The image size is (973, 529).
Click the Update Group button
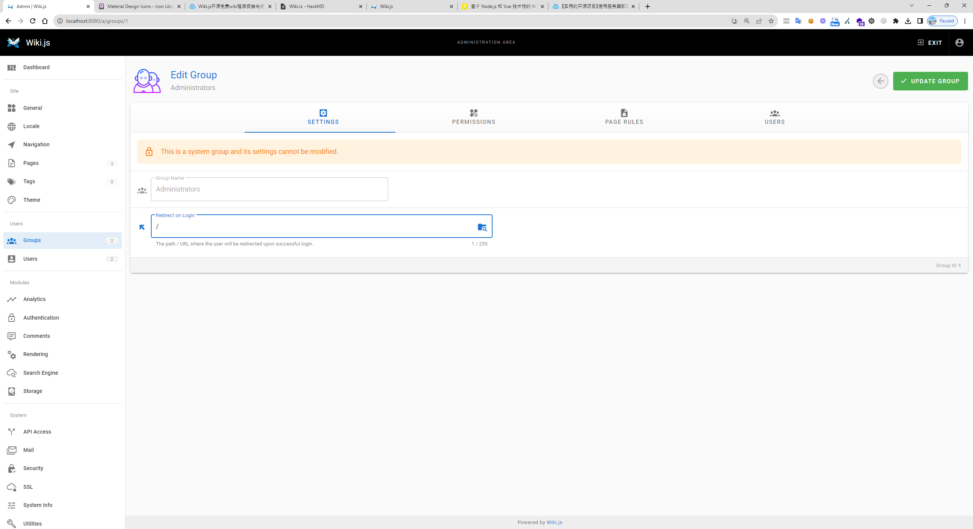(x=930, y=81)
